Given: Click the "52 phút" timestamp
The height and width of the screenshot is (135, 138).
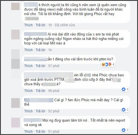Looking at the screenshot, I should [x=54, y=111].
